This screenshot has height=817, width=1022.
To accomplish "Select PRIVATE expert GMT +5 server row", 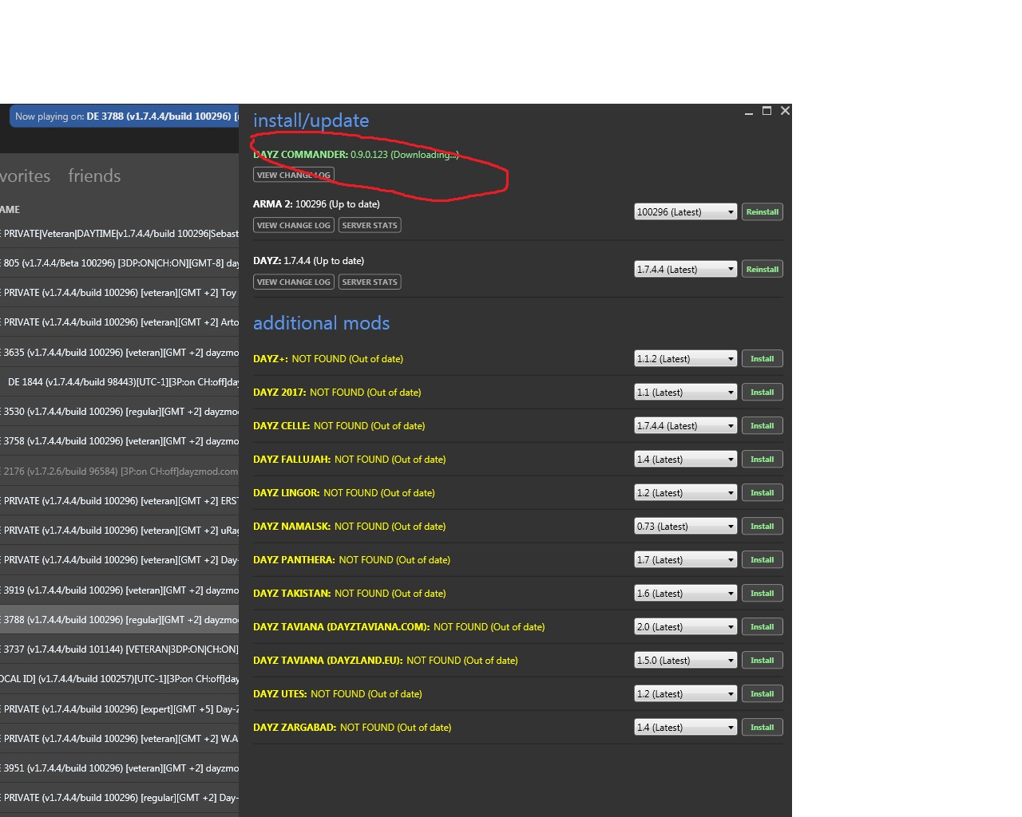I will point(119,709).
